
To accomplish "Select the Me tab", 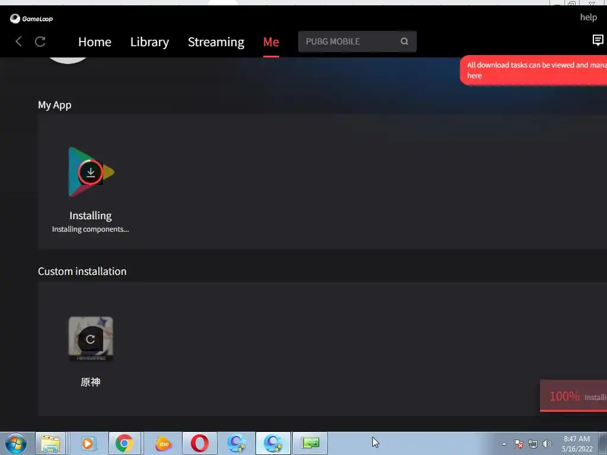I will [x=271, y=42].
